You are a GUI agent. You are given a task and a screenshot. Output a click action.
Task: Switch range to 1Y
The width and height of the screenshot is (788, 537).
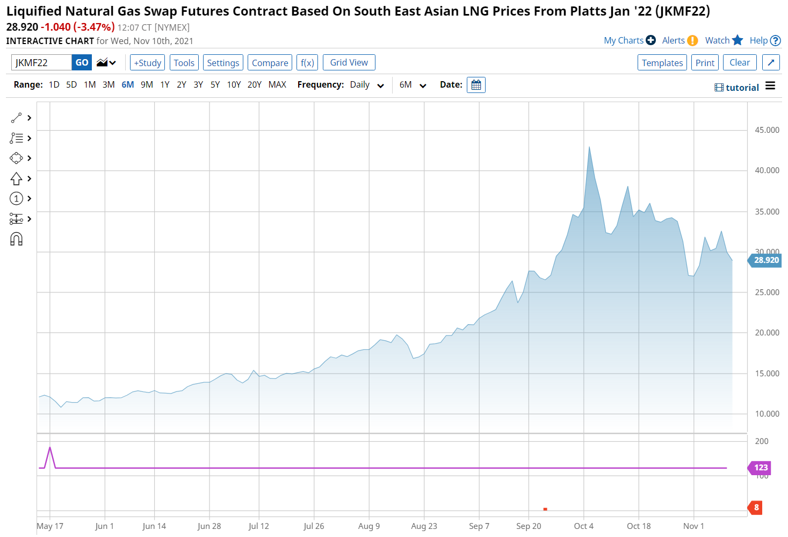165,85
